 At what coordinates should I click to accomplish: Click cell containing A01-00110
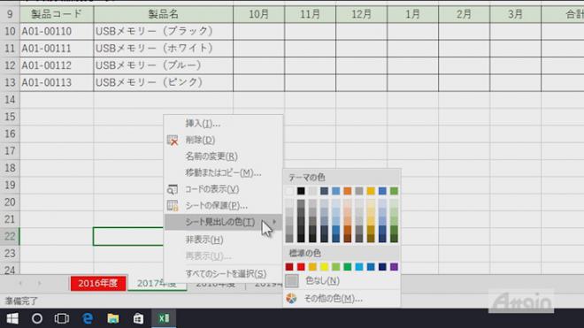click(x=57, y=31)
